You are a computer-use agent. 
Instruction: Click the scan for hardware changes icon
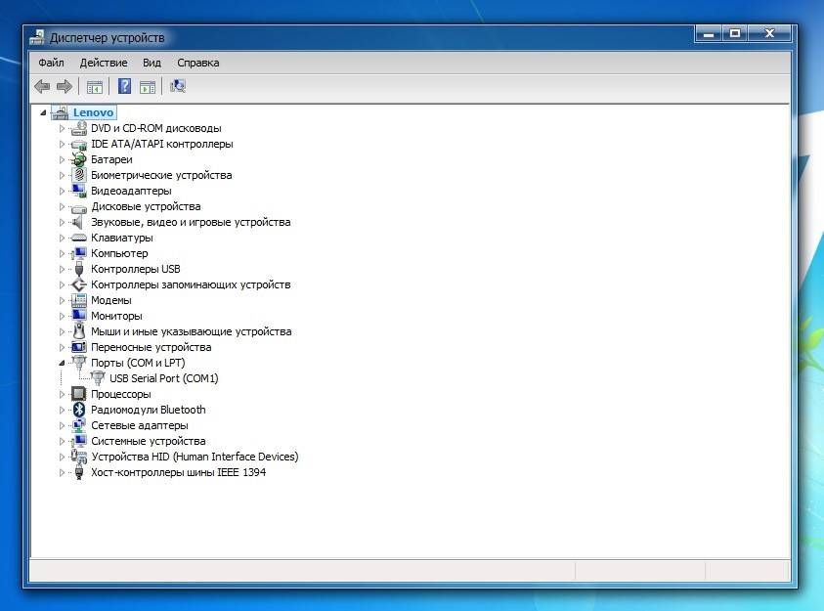(x=178, y=87)
